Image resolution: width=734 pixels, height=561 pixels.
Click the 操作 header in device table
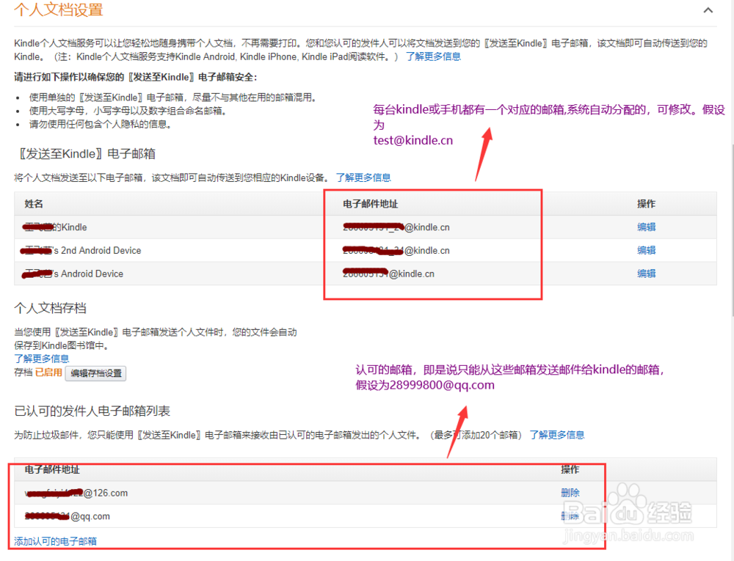pos(646,204)
